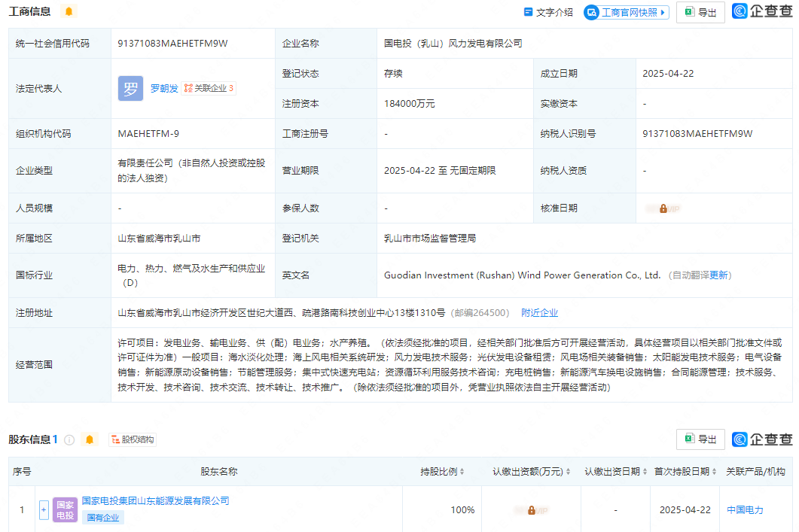
Task: Click the bell alert icon beside 股东信息
Action: tap(90, 440)
